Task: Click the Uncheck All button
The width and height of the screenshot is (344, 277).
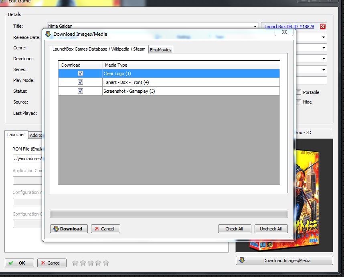Action: coord(271,229)
